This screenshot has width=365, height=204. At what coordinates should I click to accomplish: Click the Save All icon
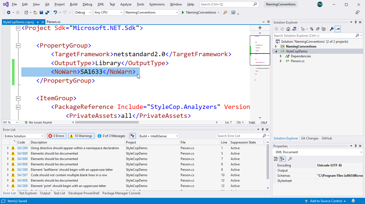(47, 12)
